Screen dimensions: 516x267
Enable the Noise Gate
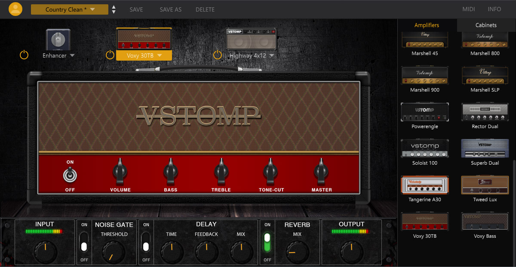(84, 242)
